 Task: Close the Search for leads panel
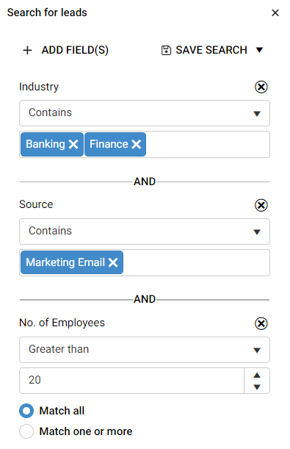275,13
